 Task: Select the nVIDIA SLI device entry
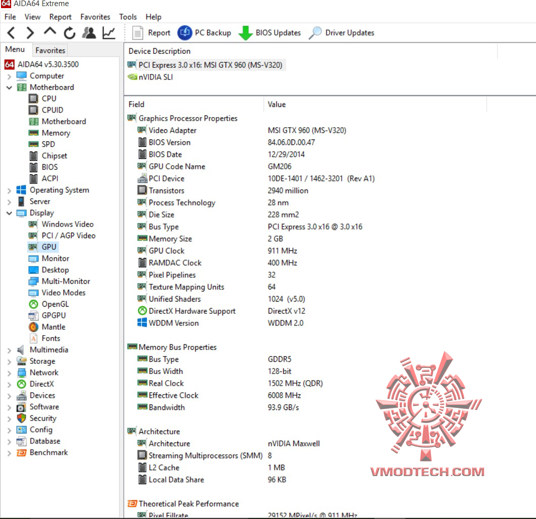pyautogui.click(x=150, y=77)
